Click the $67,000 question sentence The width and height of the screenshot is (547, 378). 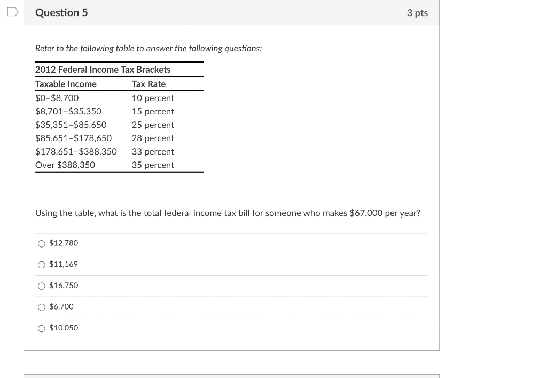coord(228,213)
